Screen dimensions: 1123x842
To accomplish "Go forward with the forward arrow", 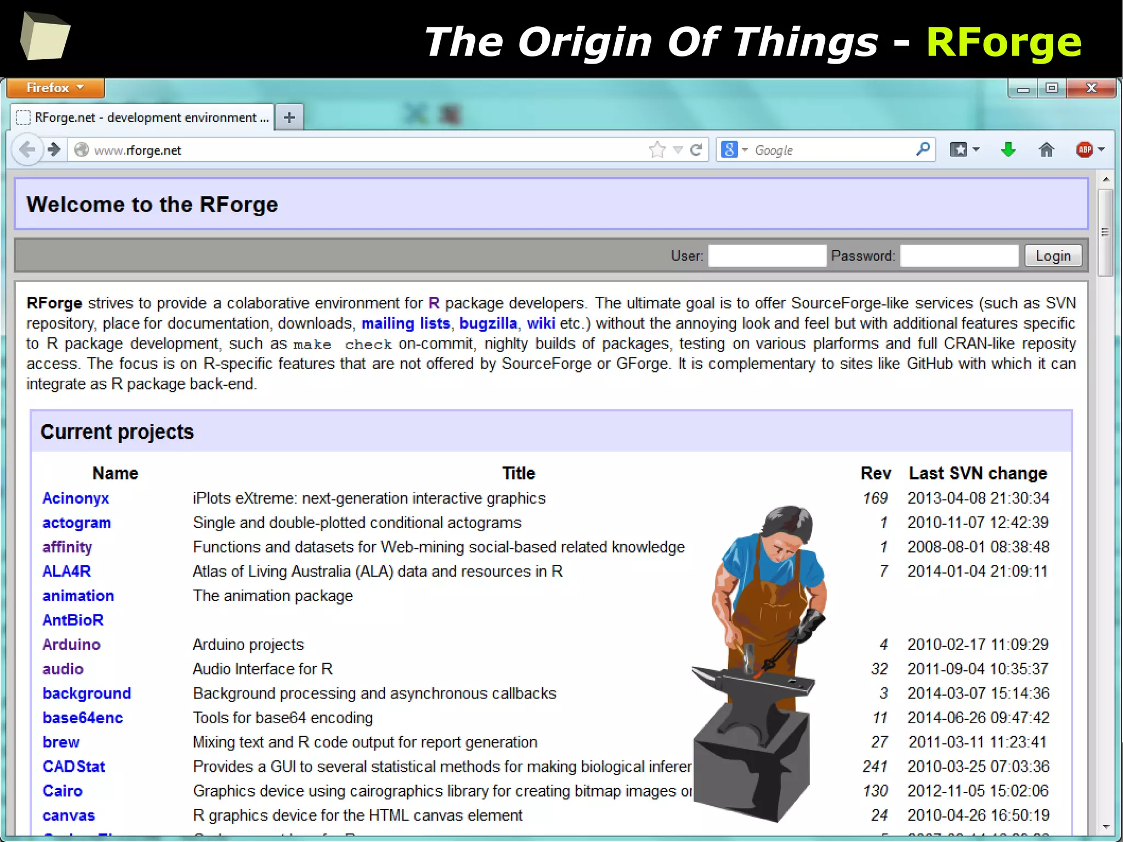I will coord(54,149).
